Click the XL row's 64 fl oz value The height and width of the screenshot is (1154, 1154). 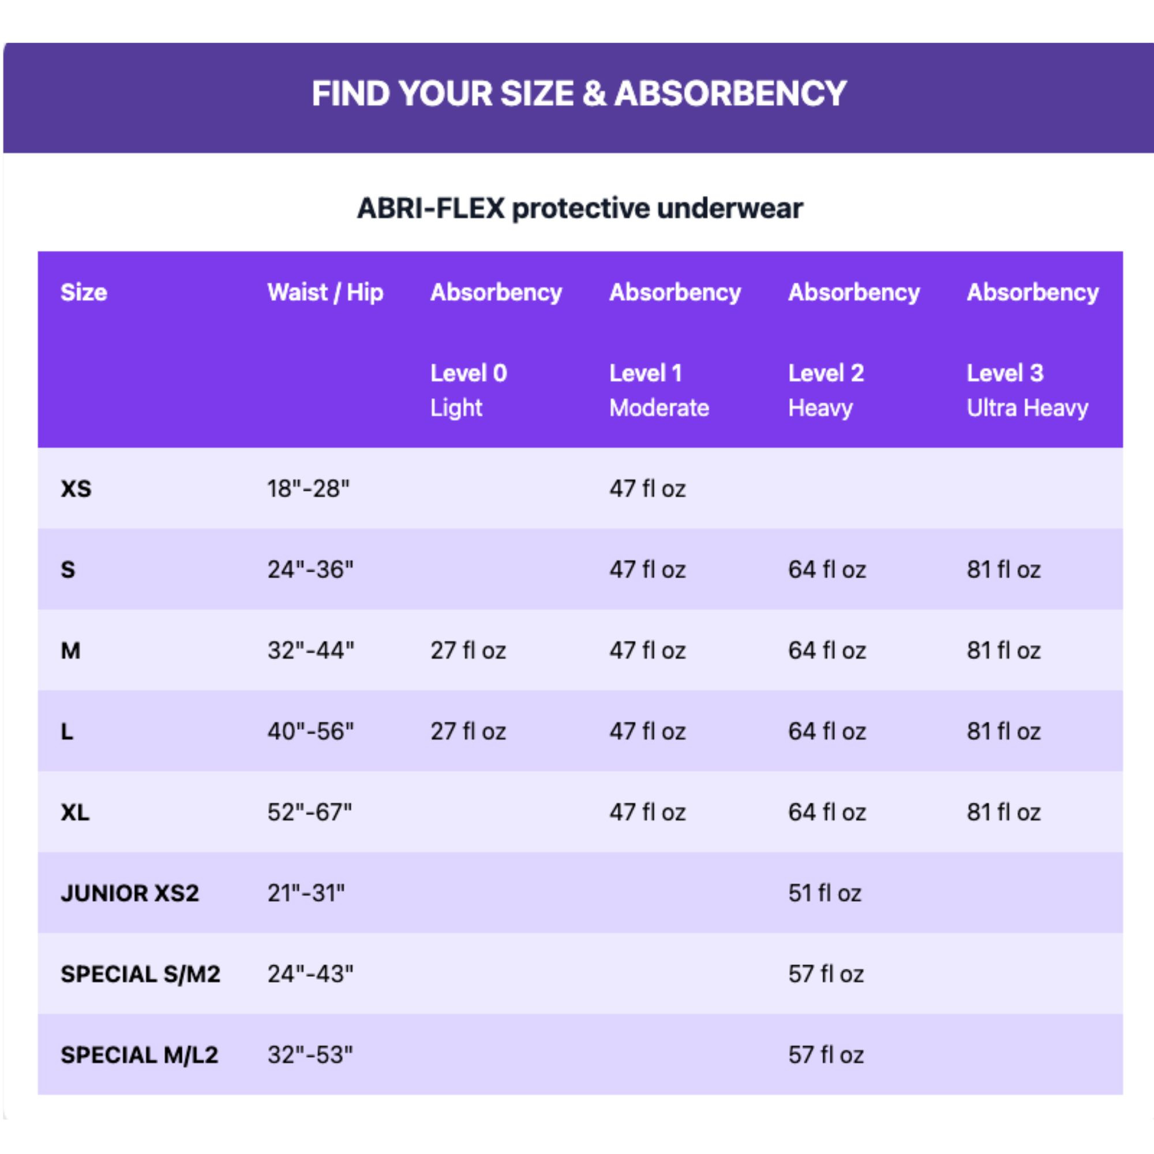click(827, 812)
